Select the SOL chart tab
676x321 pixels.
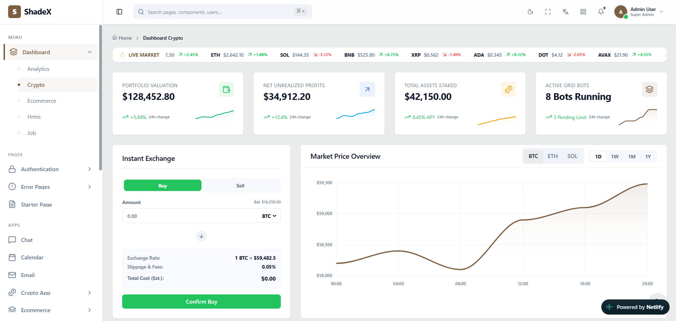[x=572, y=156]
